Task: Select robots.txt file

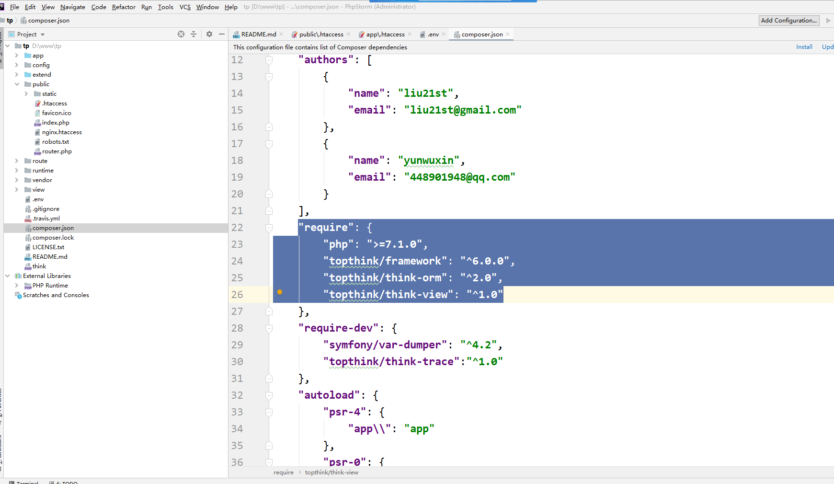Action: coord(56,142)
